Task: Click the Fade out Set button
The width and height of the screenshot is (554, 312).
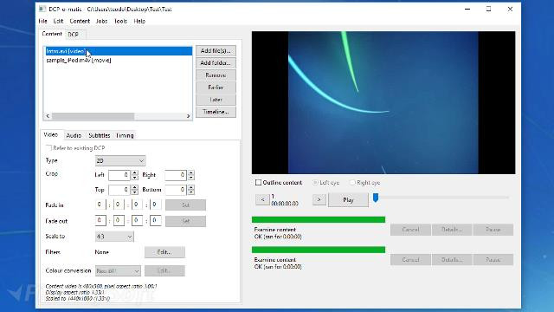Action: 185,221
